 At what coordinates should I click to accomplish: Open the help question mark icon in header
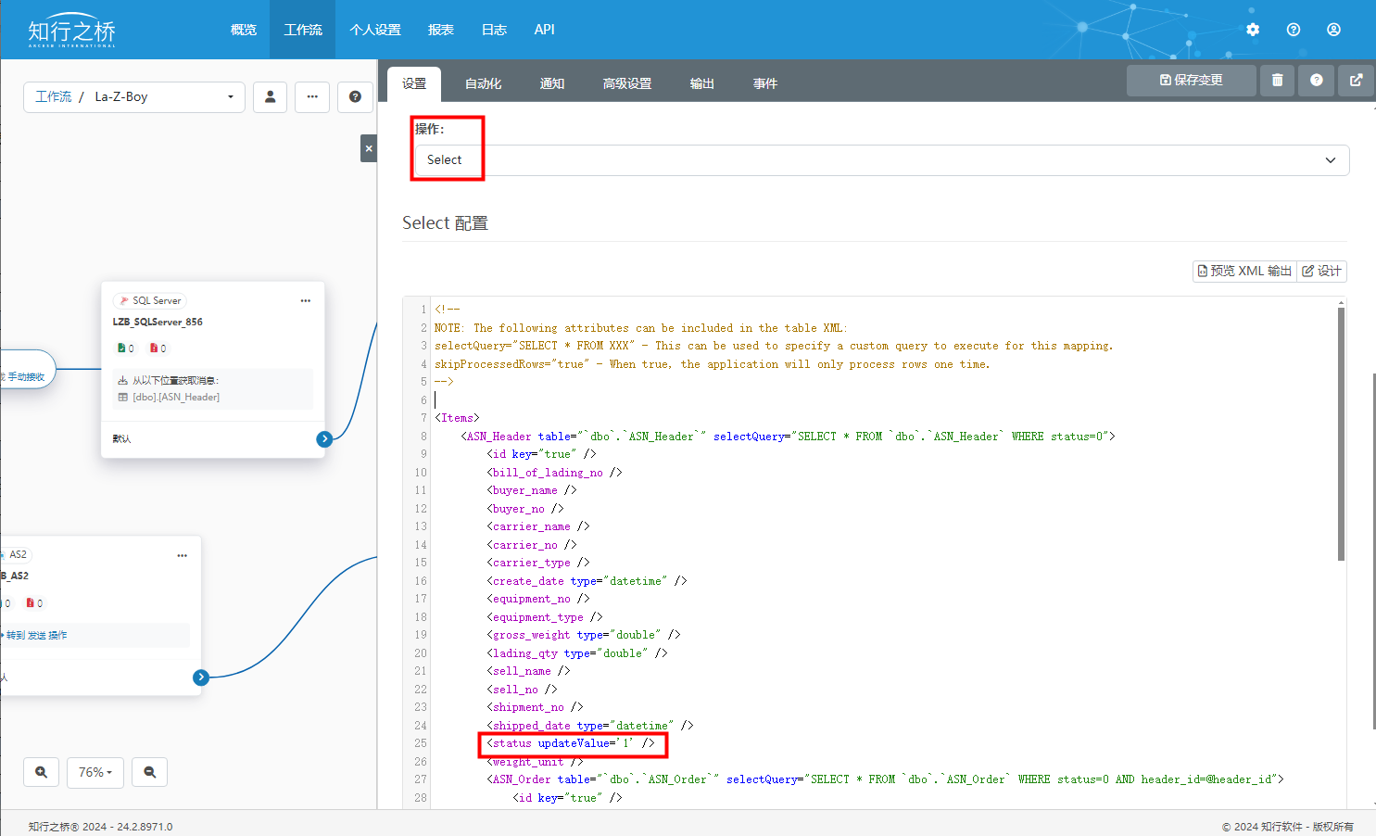[1294, 30]
